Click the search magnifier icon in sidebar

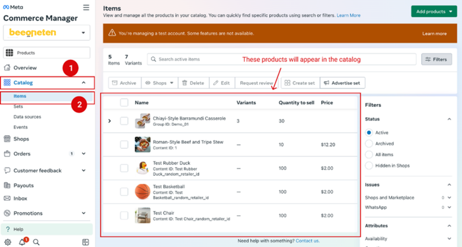coord(36,242)
